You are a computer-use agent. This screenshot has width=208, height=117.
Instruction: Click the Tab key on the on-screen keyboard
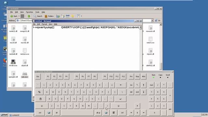click(x=39, y=92)
